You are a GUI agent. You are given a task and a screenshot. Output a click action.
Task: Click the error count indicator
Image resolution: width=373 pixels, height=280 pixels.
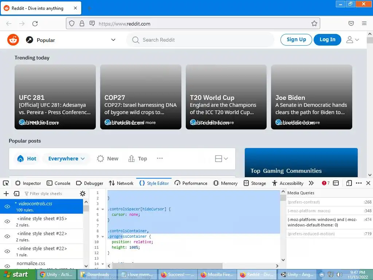pos(326,183)
